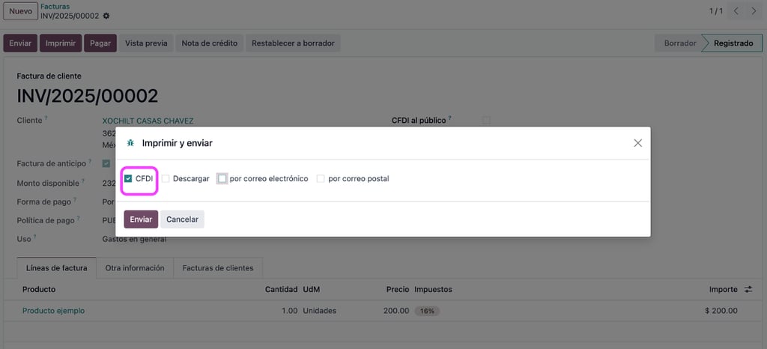Toggle the CFDI al público checkbox
The height and width of the screenshot is (349, 767).
(x=486, y=120)
